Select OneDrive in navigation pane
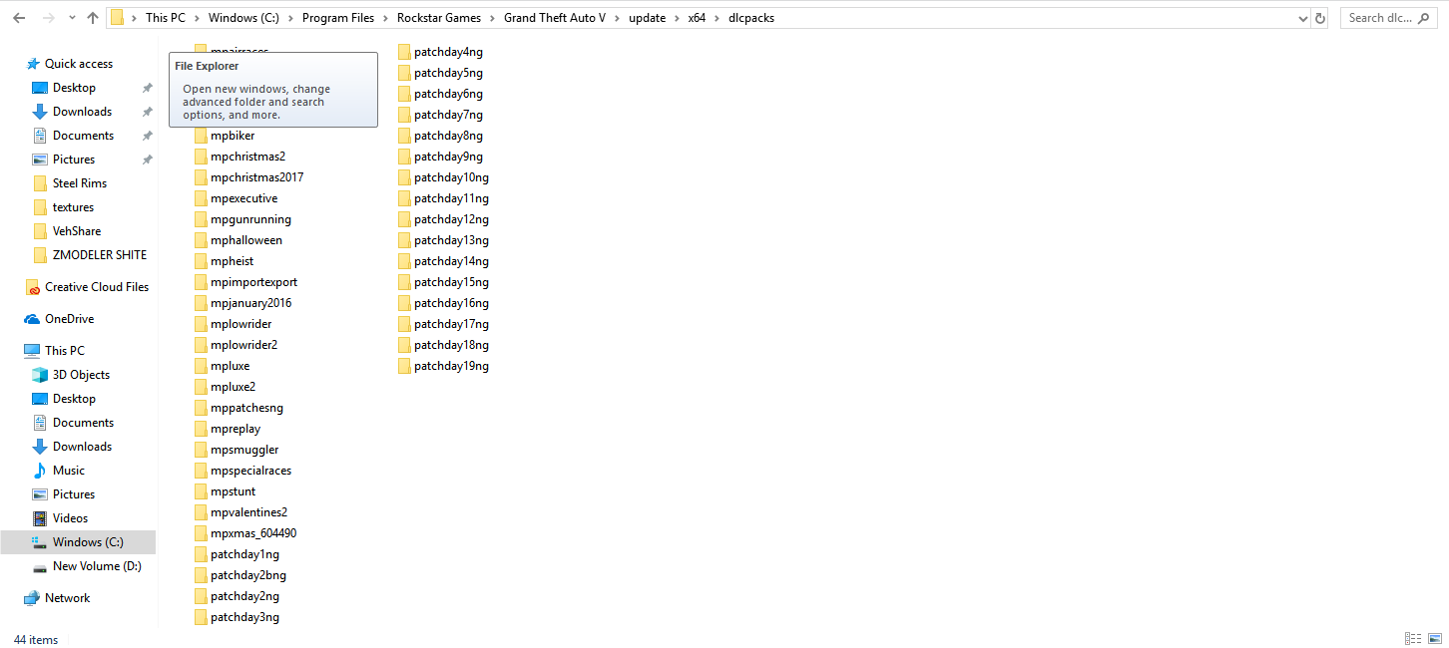This screenshot has width=1449, height=648. (69, 319)
